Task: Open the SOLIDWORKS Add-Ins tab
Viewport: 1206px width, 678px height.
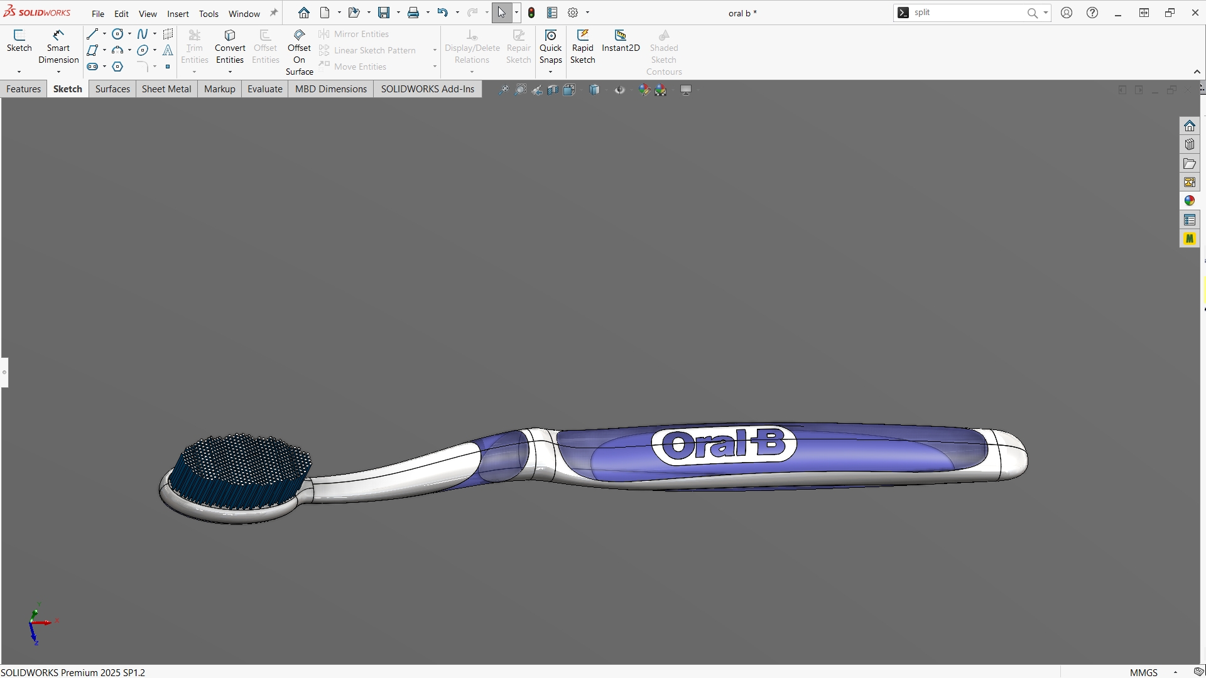Action: 428,89
